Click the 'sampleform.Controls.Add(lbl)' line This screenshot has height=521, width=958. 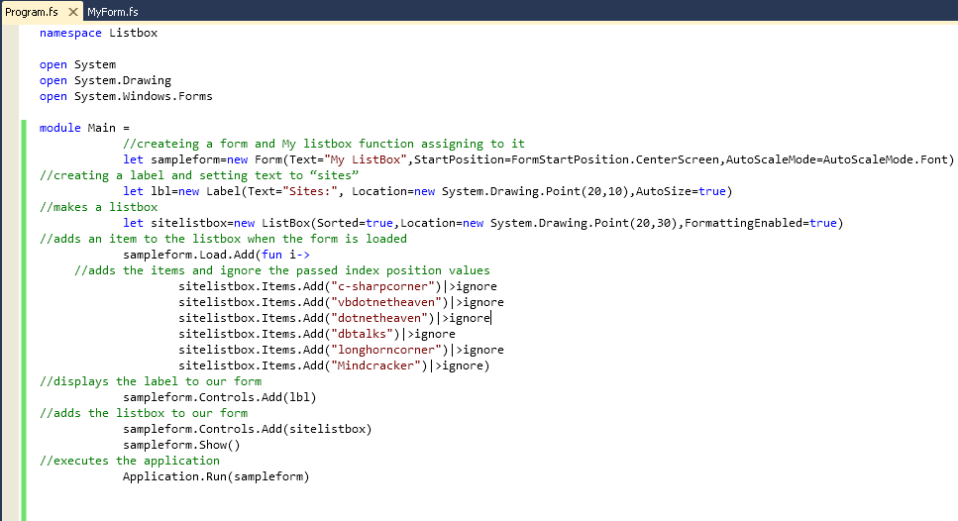pos(220,398)
